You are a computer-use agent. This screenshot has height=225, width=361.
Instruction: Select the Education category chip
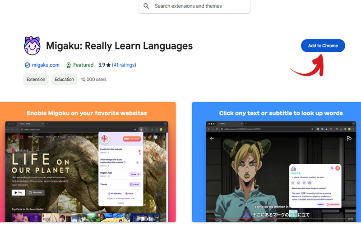coord(64,80)
